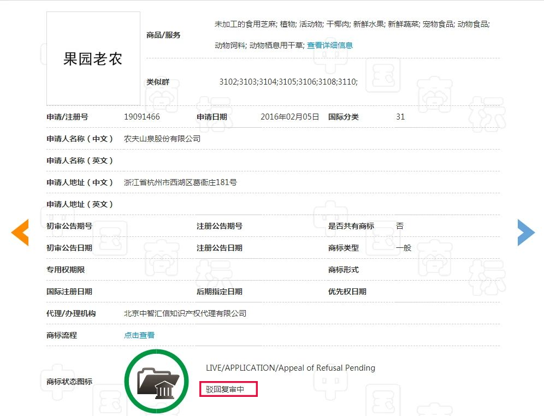Click the trademark type value 一般
544x416 pixels.
pyautogui.click(x=404, y=248)
